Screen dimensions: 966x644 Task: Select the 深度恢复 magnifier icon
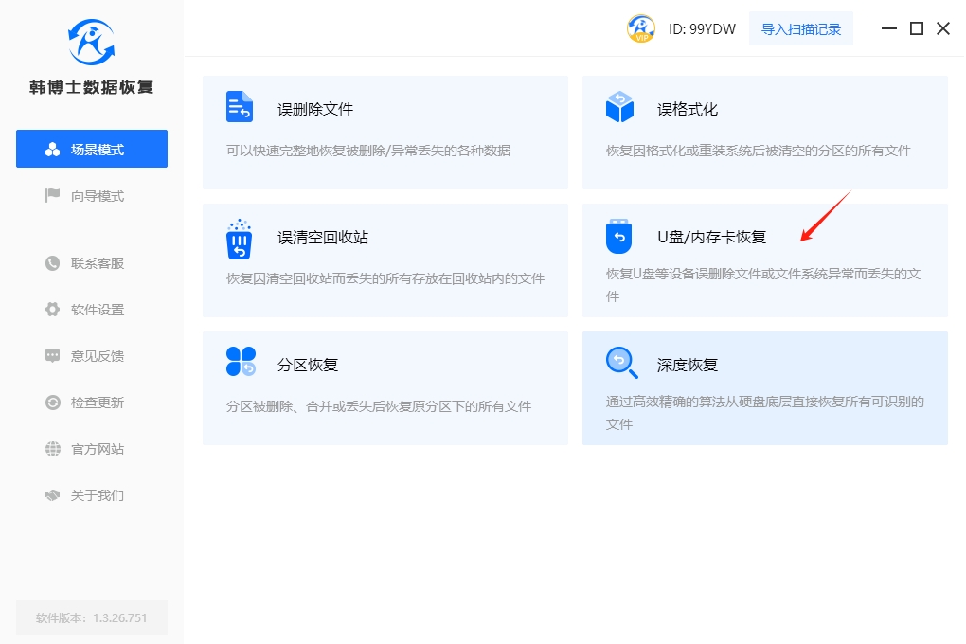619,362
